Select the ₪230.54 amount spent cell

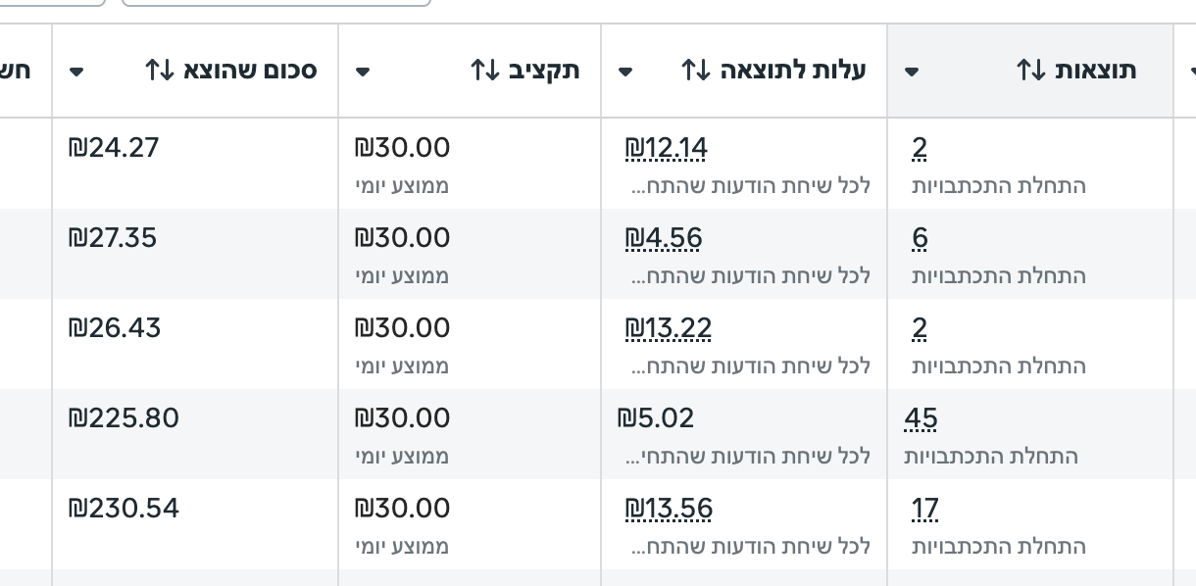tap(124, 509)
